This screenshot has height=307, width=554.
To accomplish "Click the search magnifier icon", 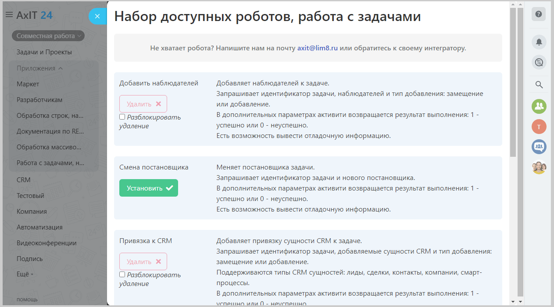I will point(539,85).
